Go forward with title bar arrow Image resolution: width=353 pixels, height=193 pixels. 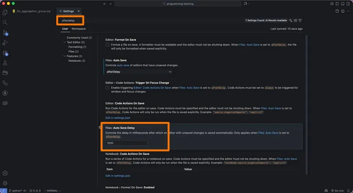click(x=110, y=4)
